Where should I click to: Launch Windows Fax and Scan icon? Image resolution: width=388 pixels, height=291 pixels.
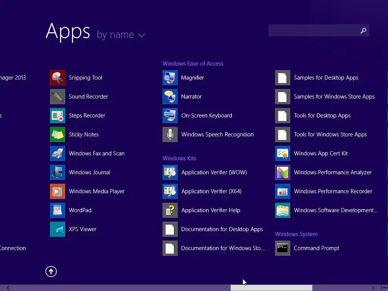click(x=58, y=153)
